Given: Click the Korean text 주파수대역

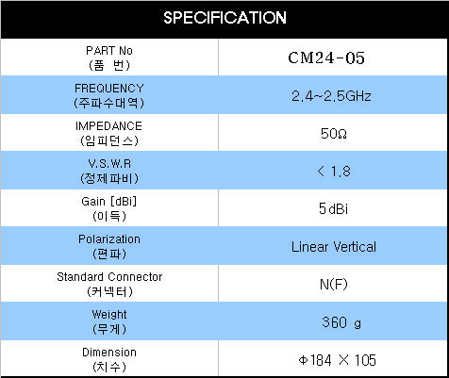Looking at the screenshot, I should tap(109, 103).
